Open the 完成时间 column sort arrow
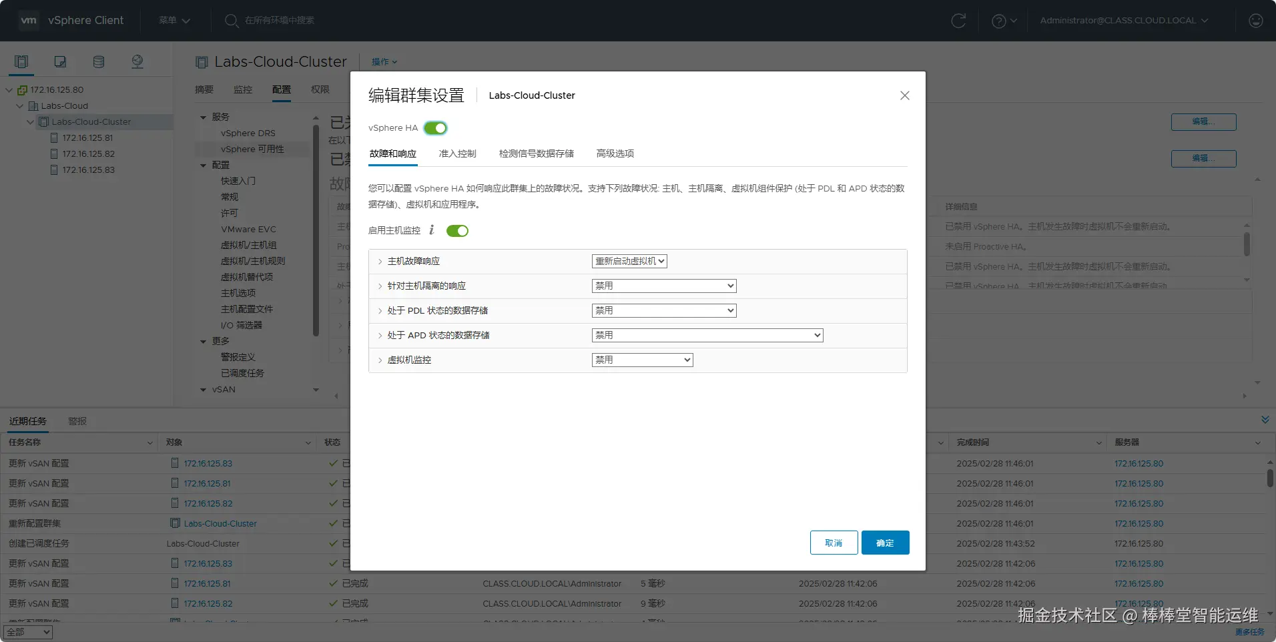Screen dimensions: 1276x642 pyautogui.click(x=1099, y=442)
